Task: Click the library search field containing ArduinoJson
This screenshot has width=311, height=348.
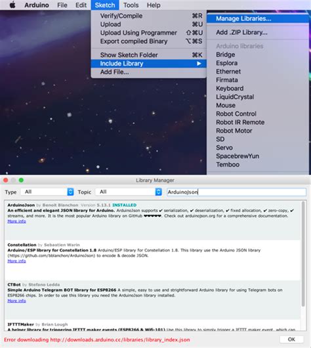Action: pos(236,192)
